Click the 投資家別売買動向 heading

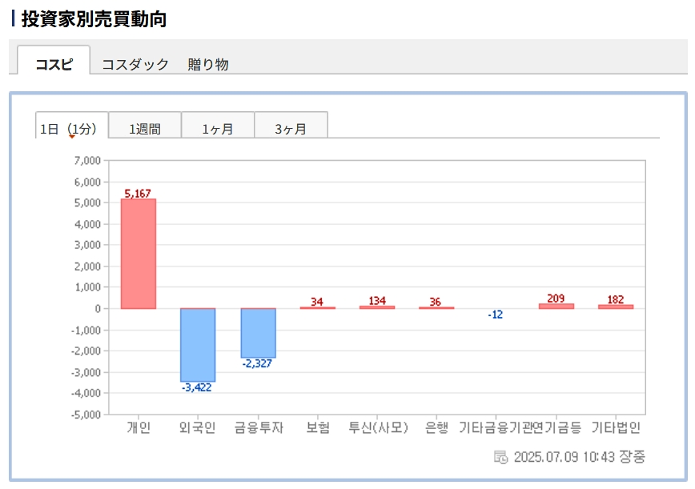point(93,19)
